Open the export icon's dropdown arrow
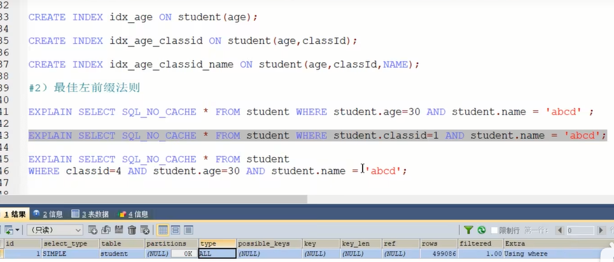The height and width of the screenshot is (262, 614). click(17, 230)
